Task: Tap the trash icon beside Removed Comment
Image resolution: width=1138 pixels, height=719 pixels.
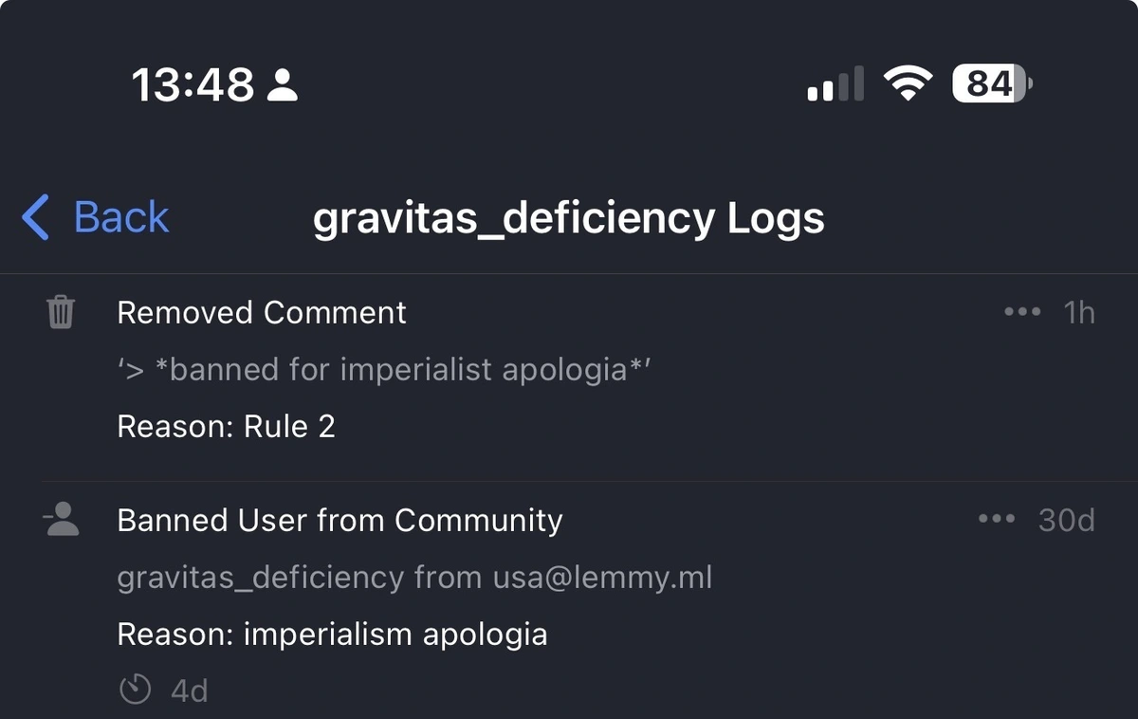Action: pyautogui.click(x=61, y=312)
